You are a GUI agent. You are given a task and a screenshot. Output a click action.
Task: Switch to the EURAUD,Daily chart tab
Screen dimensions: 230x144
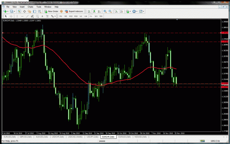coord(124,137)
